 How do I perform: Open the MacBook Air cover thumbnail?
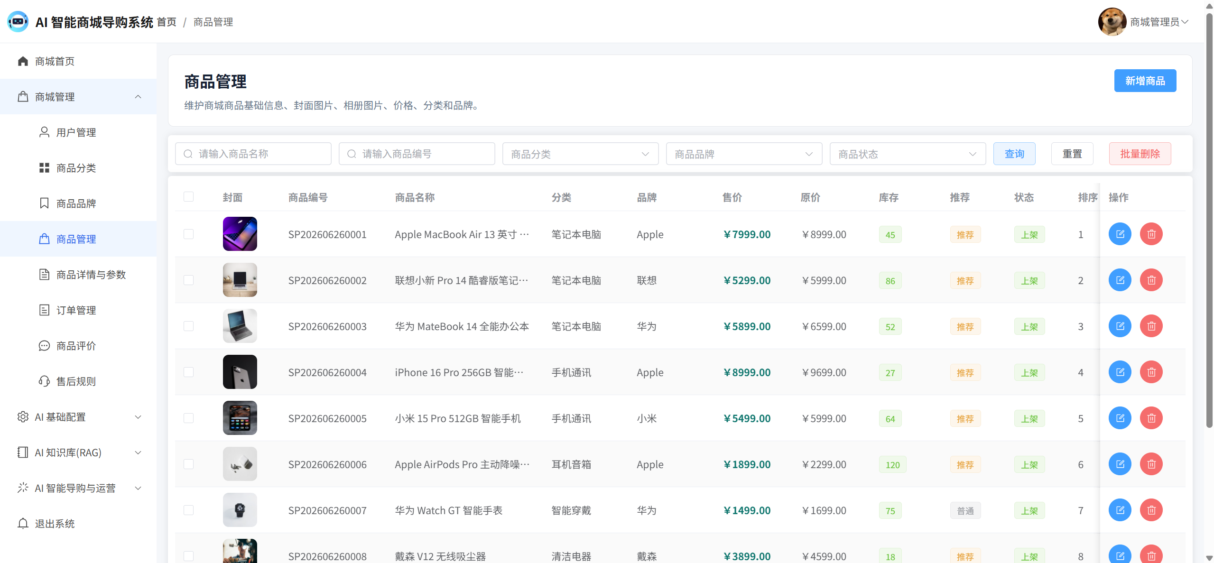(240, 234)
